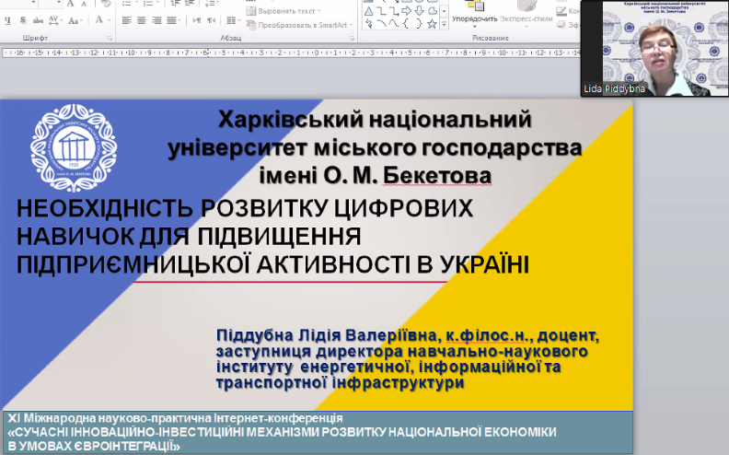Open the Change Case Aa menu
729x455 pixels.
[73, 20]
